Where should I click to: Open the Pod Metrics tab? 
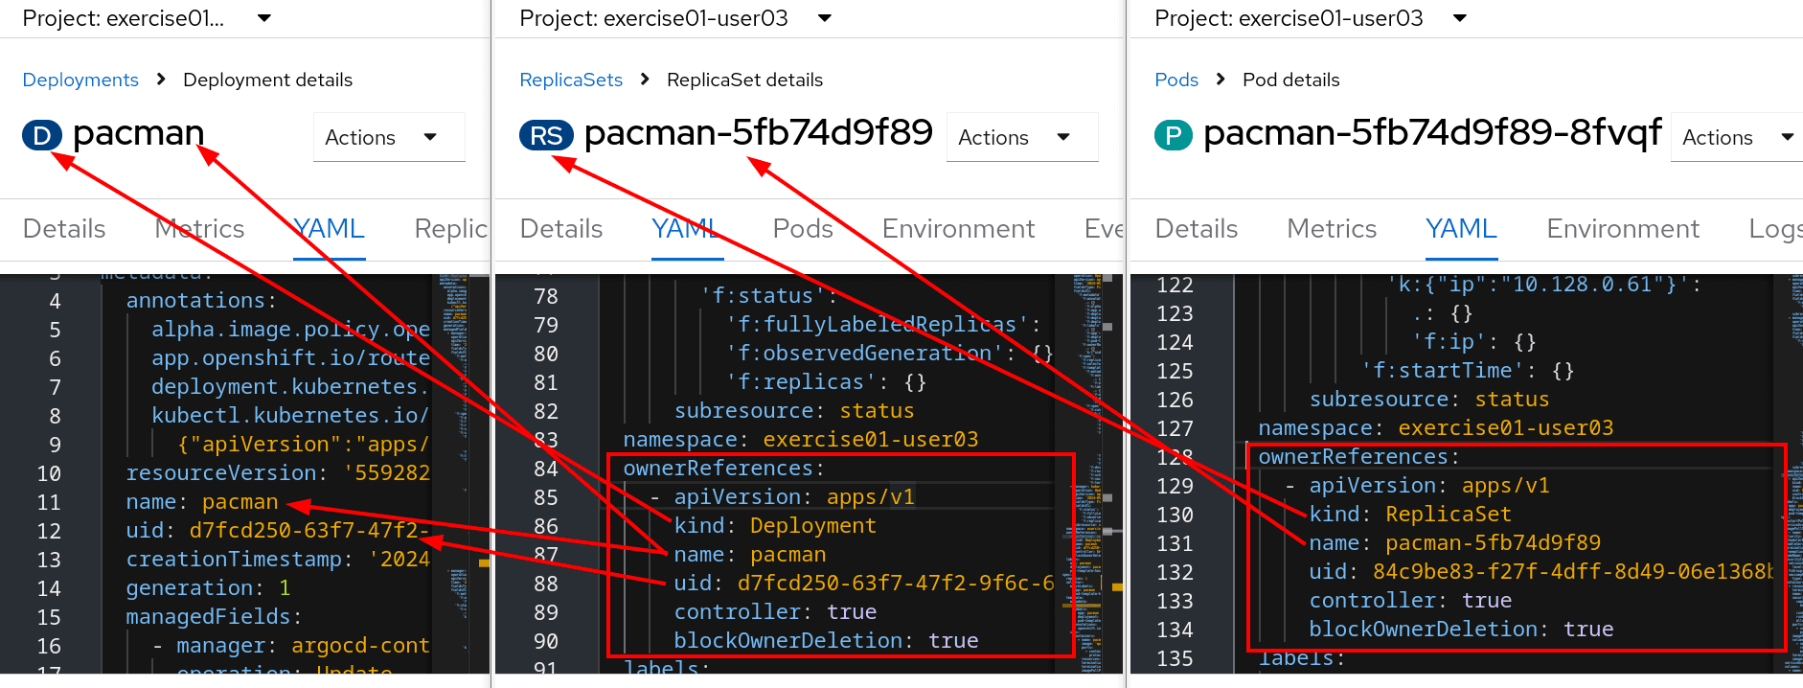(1331, 229)
